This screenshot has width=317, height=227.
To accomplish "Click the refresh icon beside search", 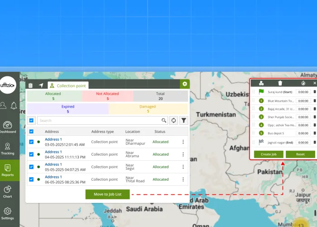I will [x=173, y=120].
